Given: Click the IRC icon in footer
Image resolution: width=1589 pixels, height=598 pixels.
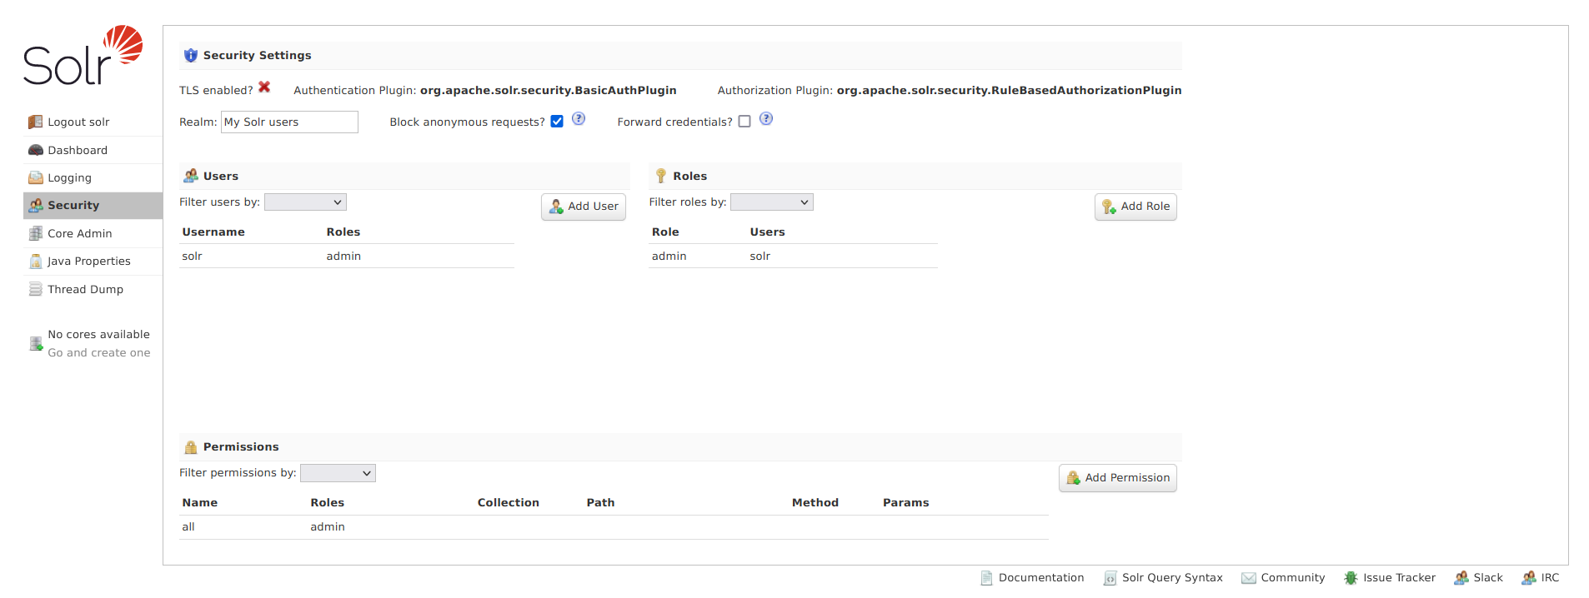Looking at the screenshot, I should (x=1528, y=578).
